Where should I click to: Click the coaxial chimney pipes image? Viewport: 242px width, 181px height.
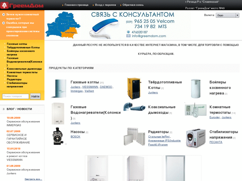(134, 107)
